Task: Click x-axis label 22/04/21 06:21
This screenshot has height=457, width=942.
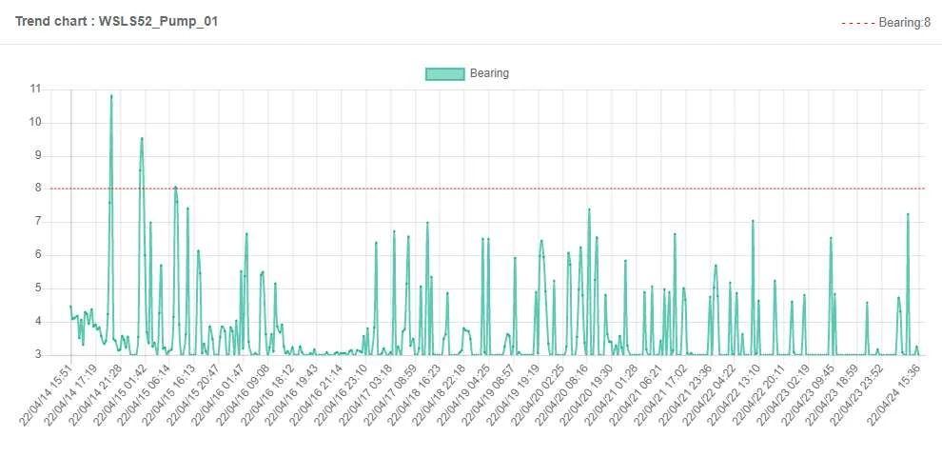Action: [x=637, y=394]
